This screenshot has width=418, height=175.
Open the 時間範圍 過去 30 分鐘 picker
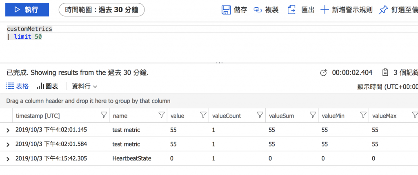pos(102,10)
